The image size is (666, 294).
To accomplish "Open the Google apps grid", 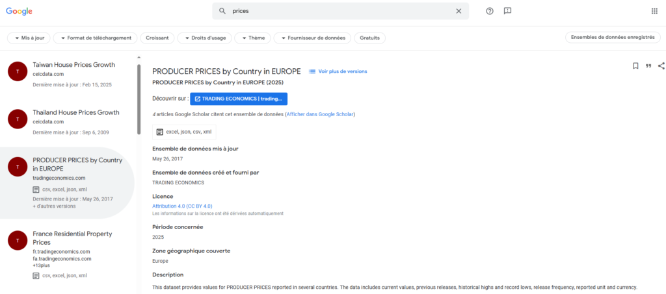I will point(654,12).
